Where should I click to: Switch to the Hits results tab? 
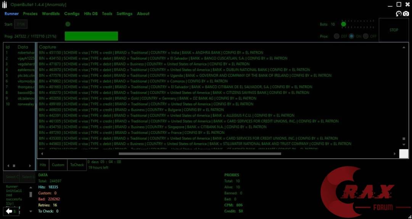pyautogui.click(x=43, y=165)
